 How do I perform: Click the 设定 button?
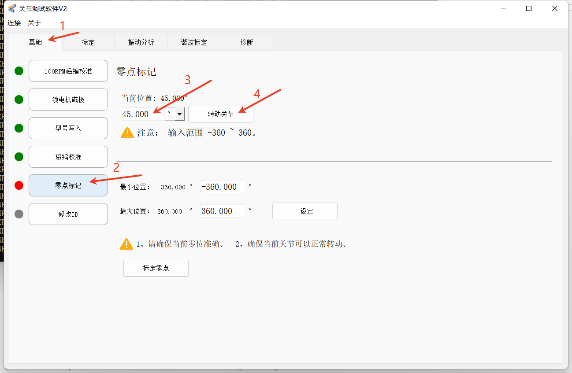305,211
